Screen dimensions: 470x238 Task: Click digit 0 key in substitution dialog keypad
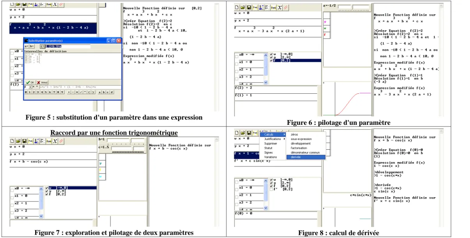26,92
